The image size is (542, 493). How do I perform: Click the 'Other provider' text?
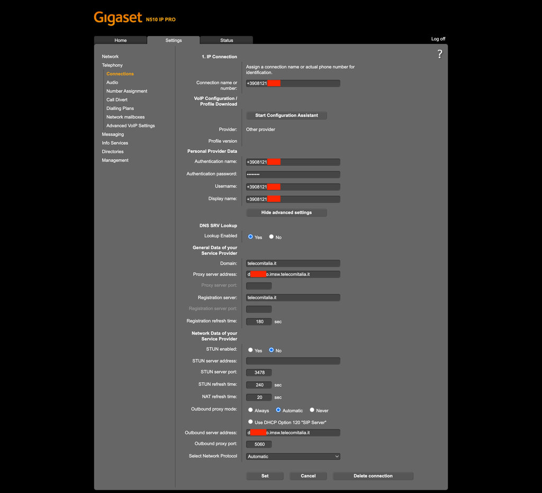[x=260, y=129]
